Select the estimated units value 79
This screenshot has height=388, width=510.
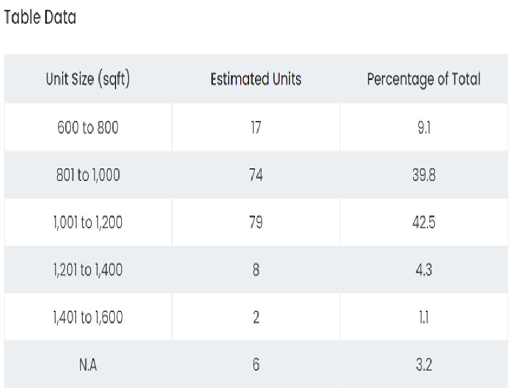click(x=256, y=222)
